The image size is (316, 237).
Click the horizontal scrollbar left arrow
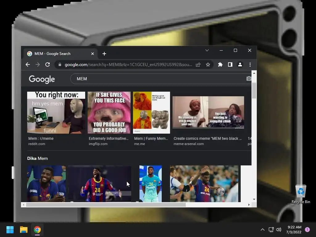coord(23,205)
